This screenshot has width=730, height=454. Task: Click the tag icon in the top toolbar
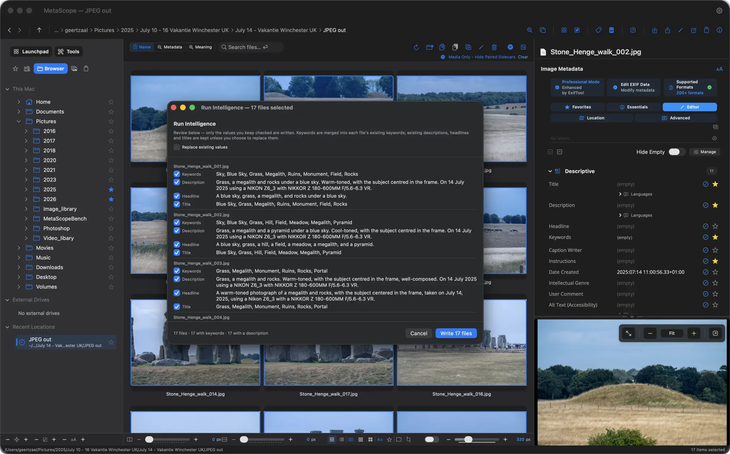tap(598, 30)
